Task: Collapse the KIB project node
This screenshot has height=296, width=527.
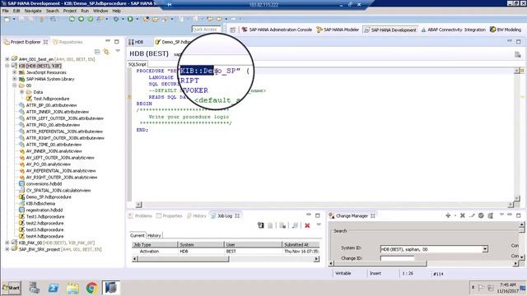Action: tap(7, 66)
